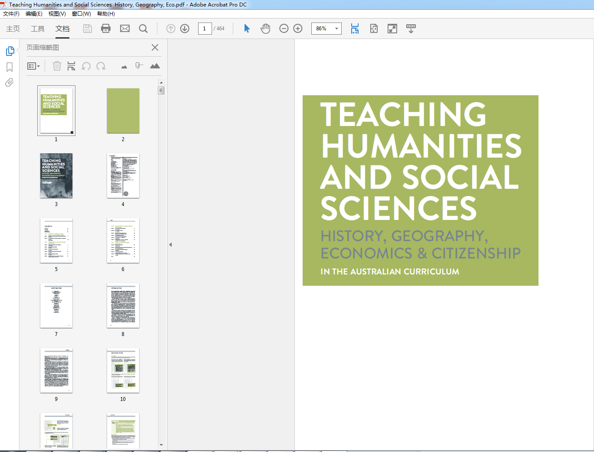Click the page number input field

pyautogui.click(x=205, y=29)
